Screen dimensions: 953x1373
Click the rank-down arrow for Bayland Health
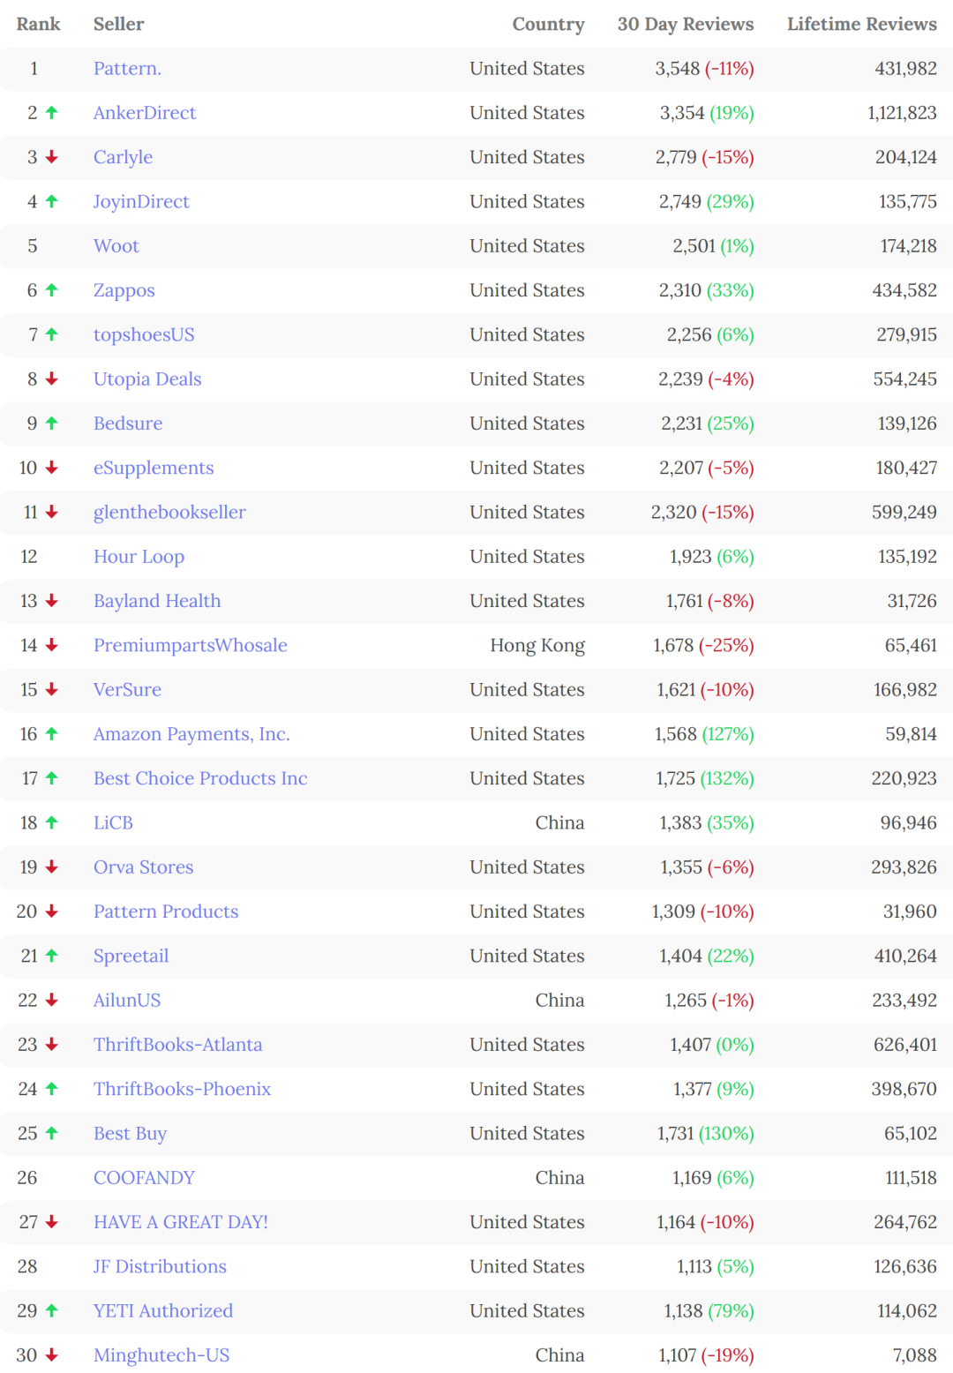[51, 601]
